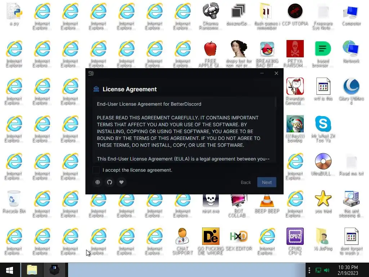Select the CCP UTOPIA desktop icon

click(x=295, y=14)
